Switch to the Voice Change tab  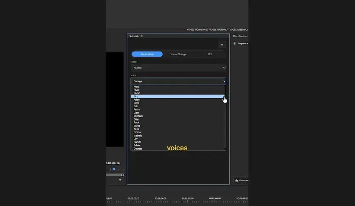178,54
